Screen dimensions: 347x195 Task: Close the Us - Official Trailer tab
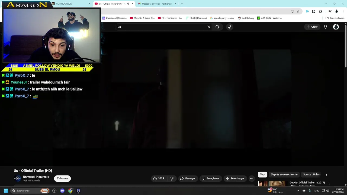[x=132, y=4]
